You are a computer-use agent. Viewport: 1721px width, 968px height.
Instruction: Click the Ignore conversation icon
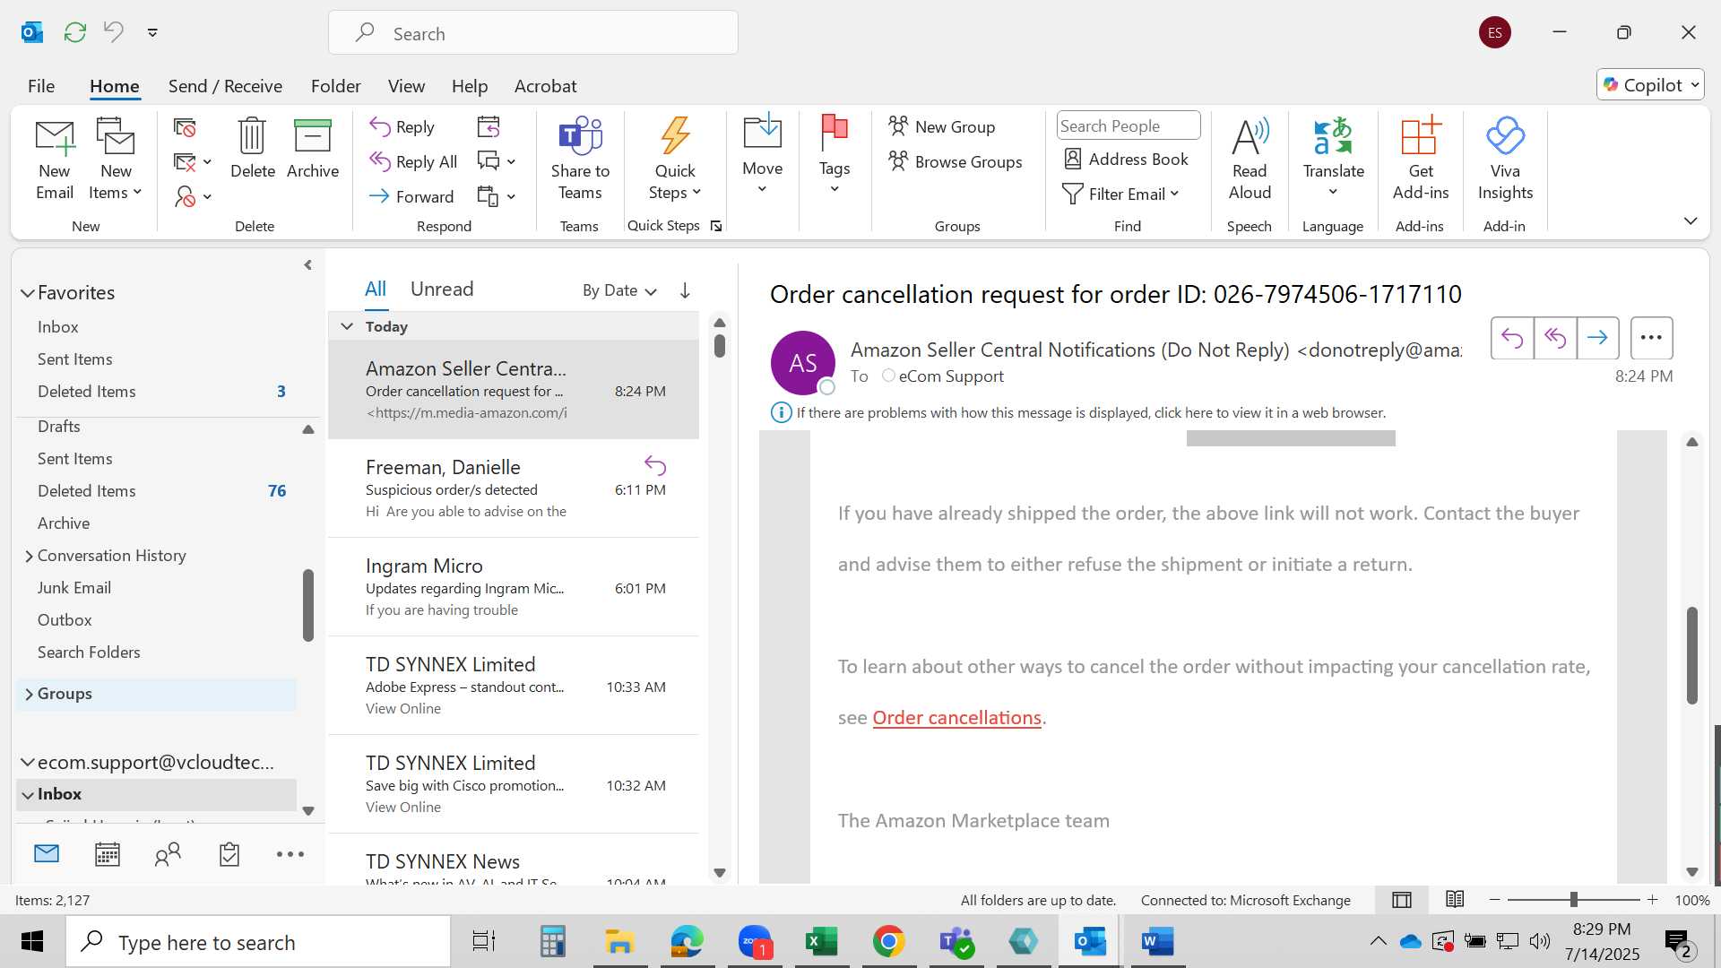(x=185, y=128)
